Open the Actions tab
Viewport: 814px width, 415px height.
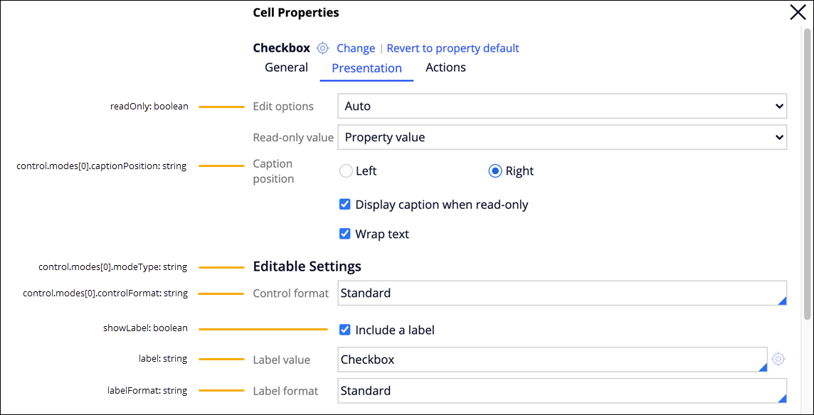[445, 68]
